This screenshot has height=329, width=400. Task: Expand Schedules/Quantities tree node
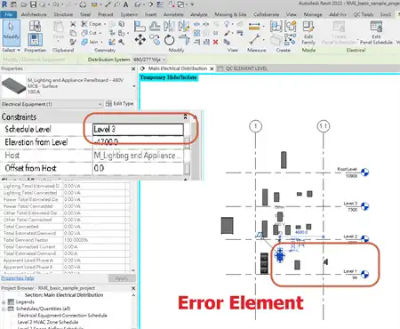click(x=4, y=309)
